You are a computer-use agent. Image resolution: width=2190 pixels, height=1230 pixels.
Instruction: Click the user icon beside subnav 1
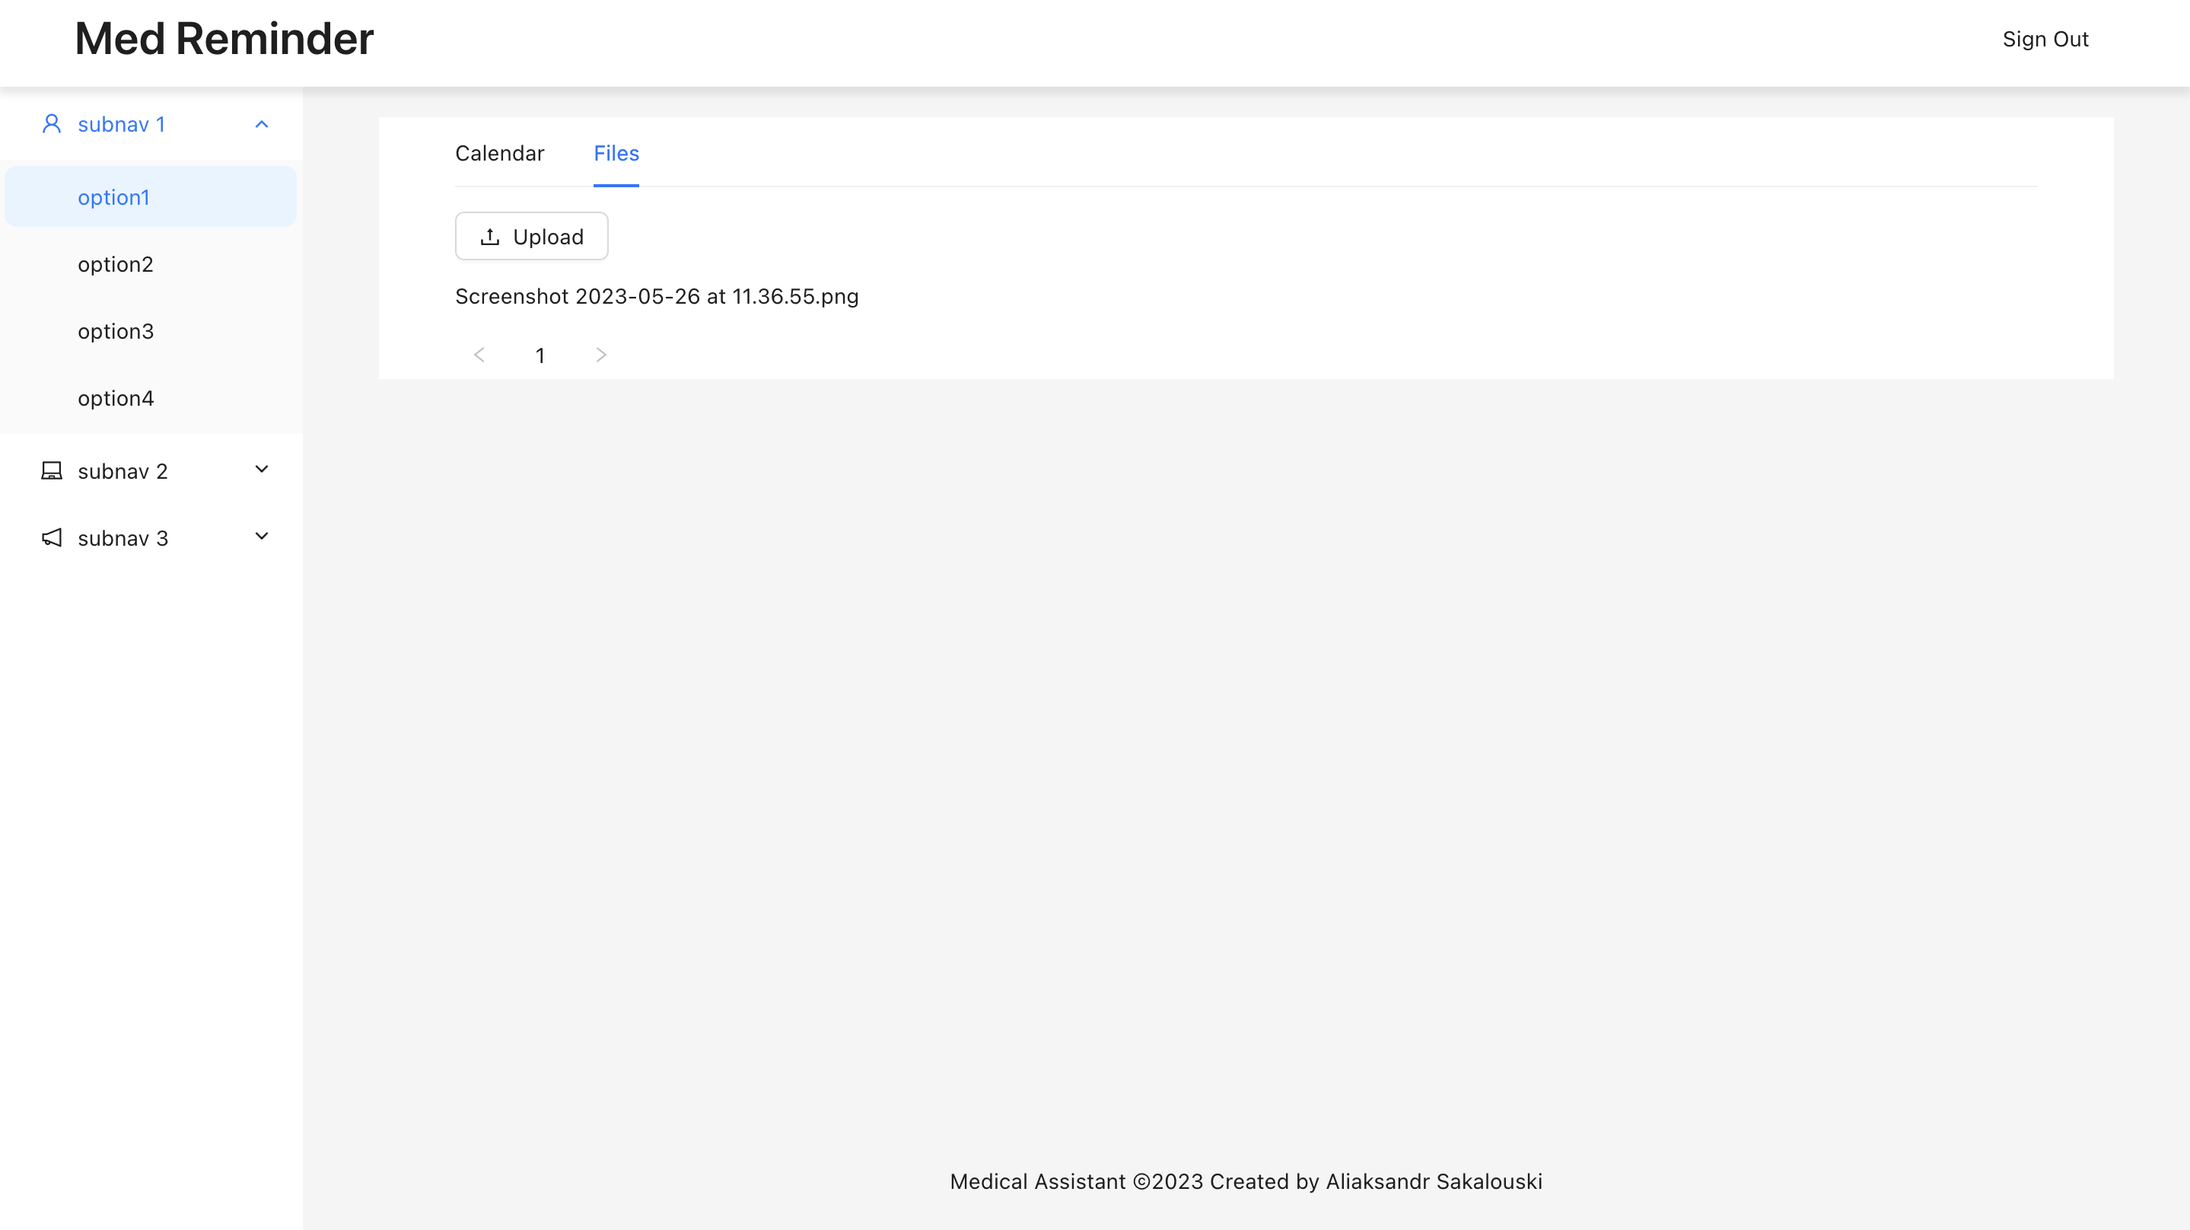(52, 124)
